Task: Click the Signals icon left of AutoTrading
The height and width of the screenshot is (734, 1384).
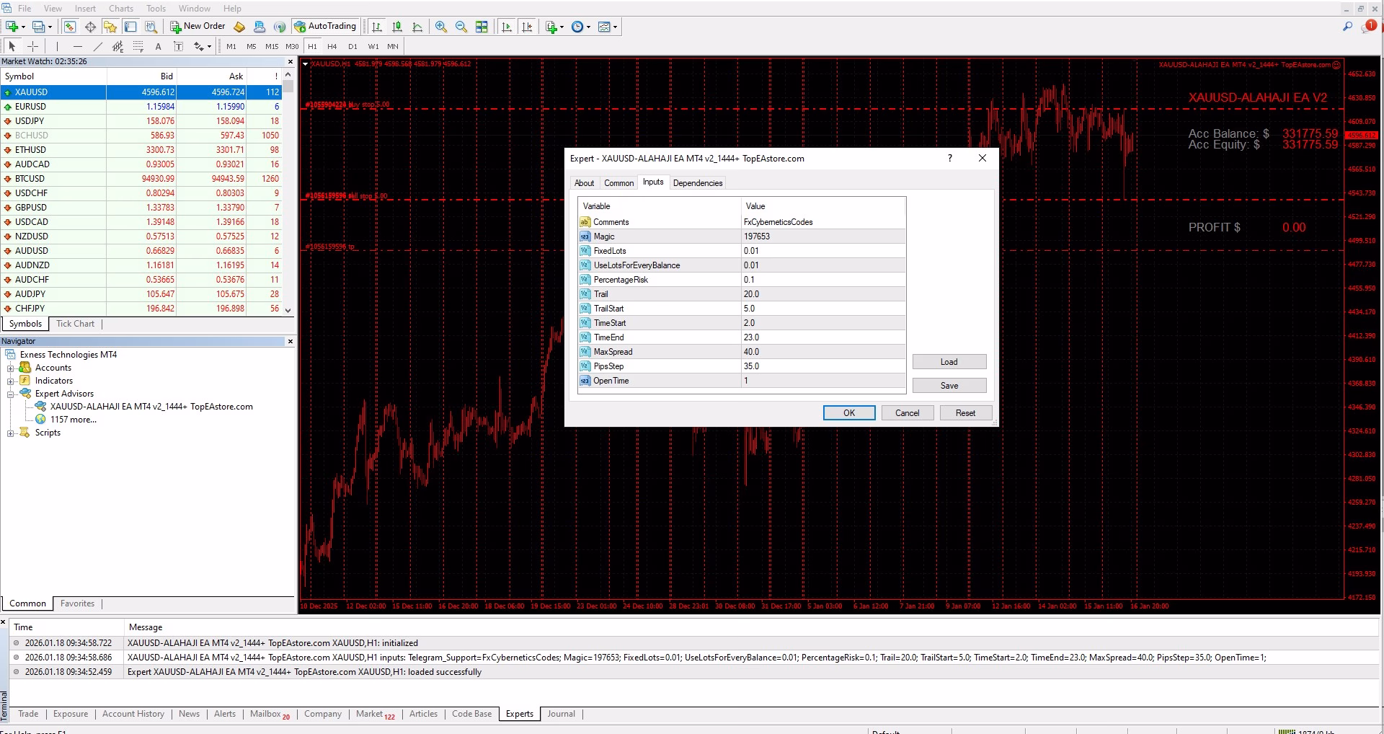Action: (x=280, y=27)
